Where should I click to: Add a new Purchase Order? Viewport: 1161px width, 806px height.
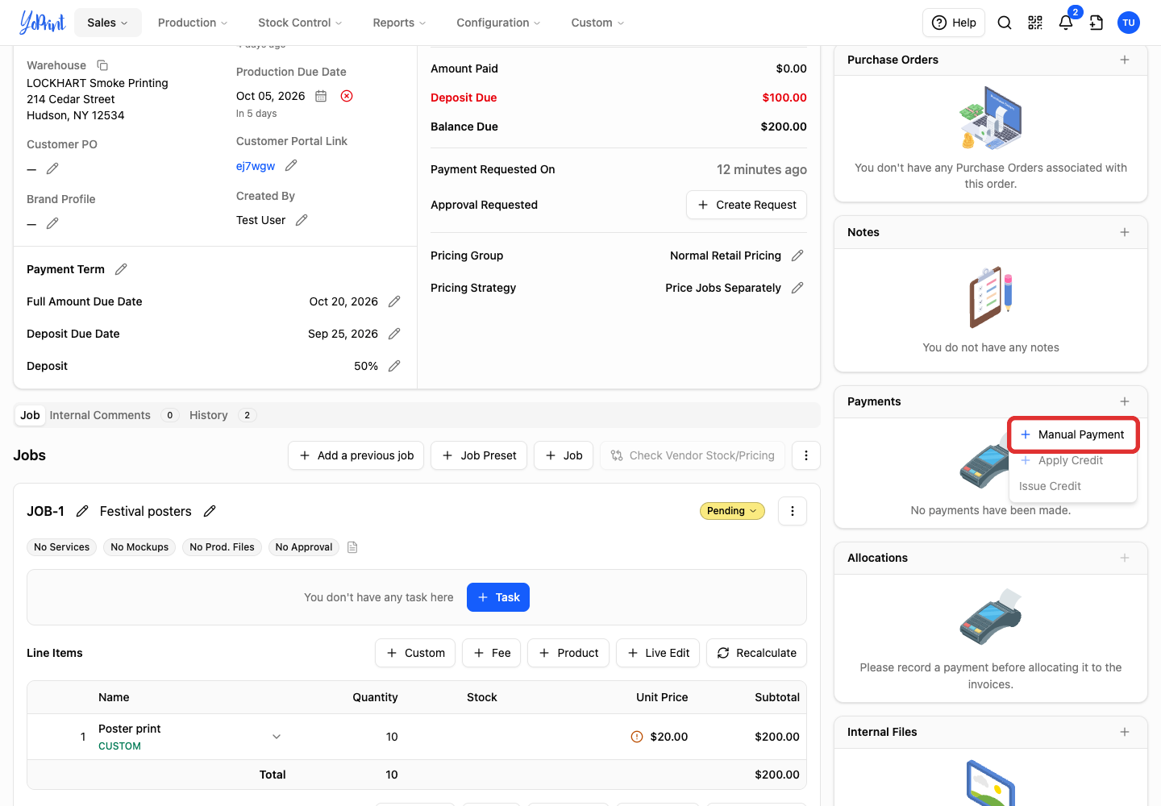1125,60
